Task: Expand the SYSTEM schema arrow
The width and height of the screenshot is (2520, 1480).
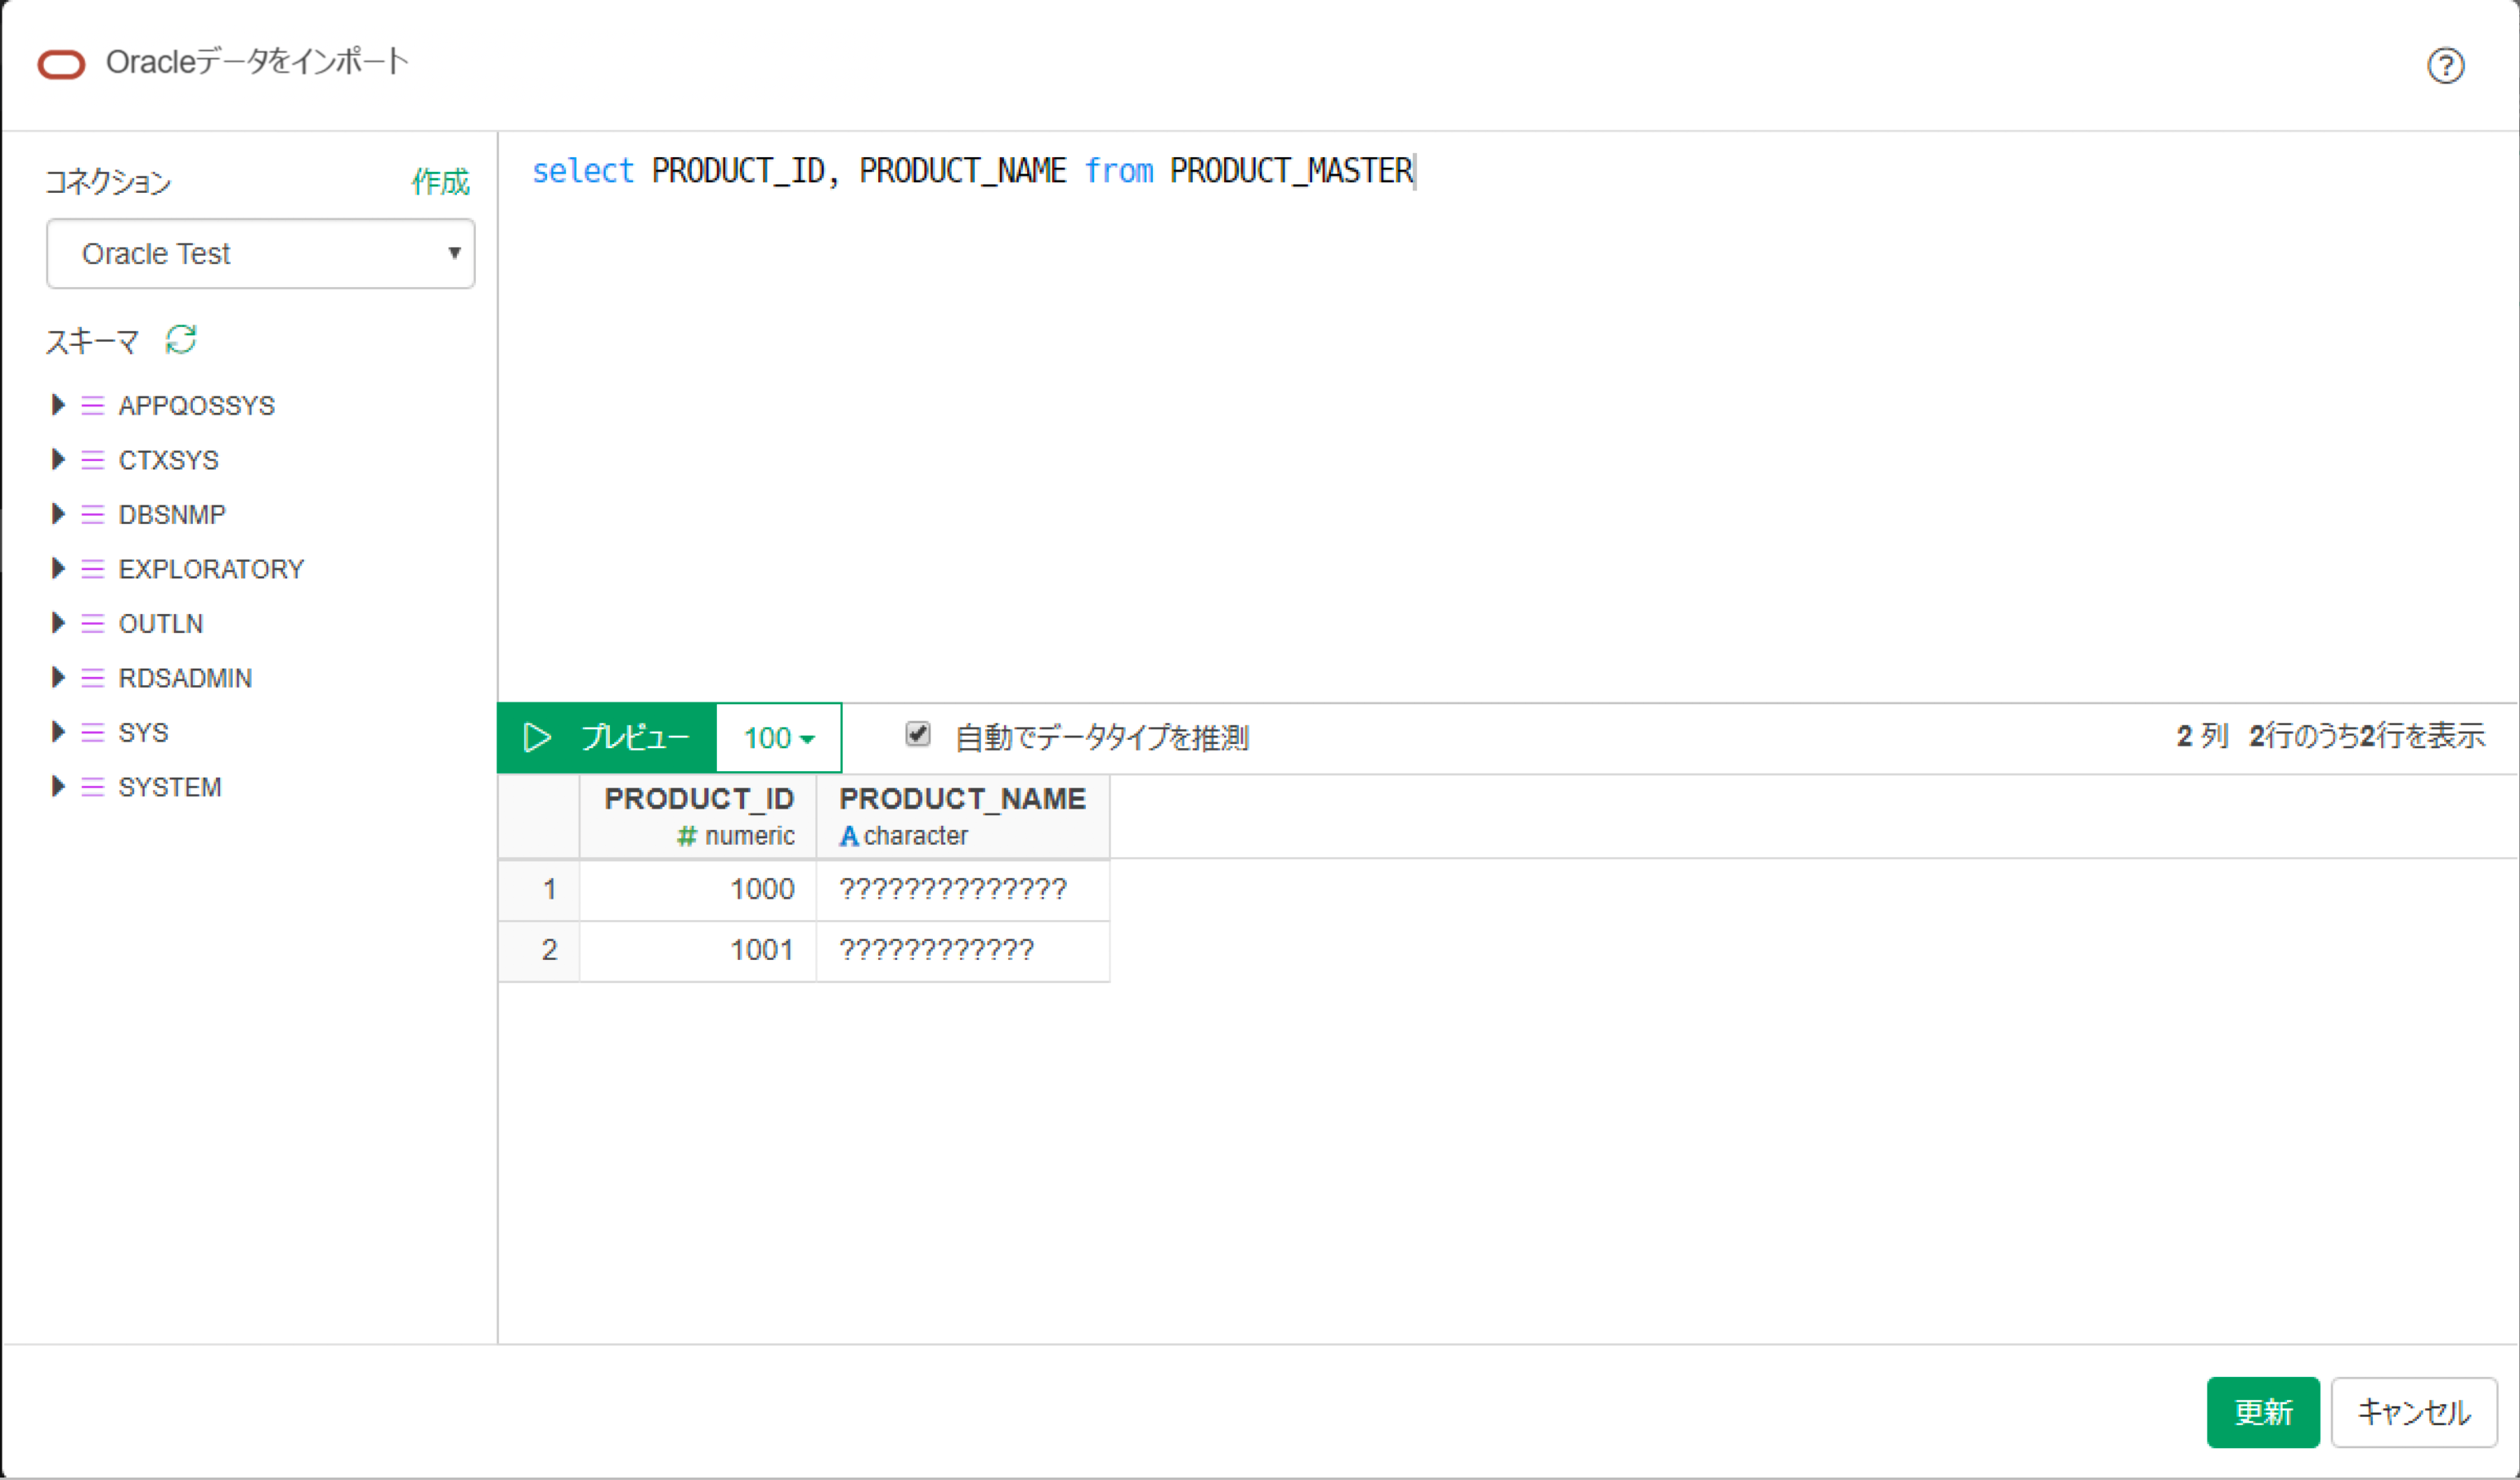Action: coord(58,786)
